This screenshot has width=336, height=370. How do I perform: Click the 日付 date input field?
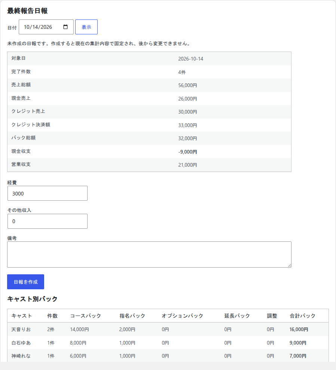[46, 27]
